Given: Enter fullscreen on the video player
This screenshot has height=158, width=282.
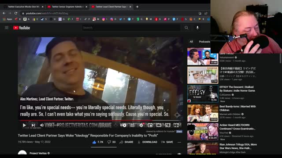Looking at the screenshot, I should pos(176,125).
